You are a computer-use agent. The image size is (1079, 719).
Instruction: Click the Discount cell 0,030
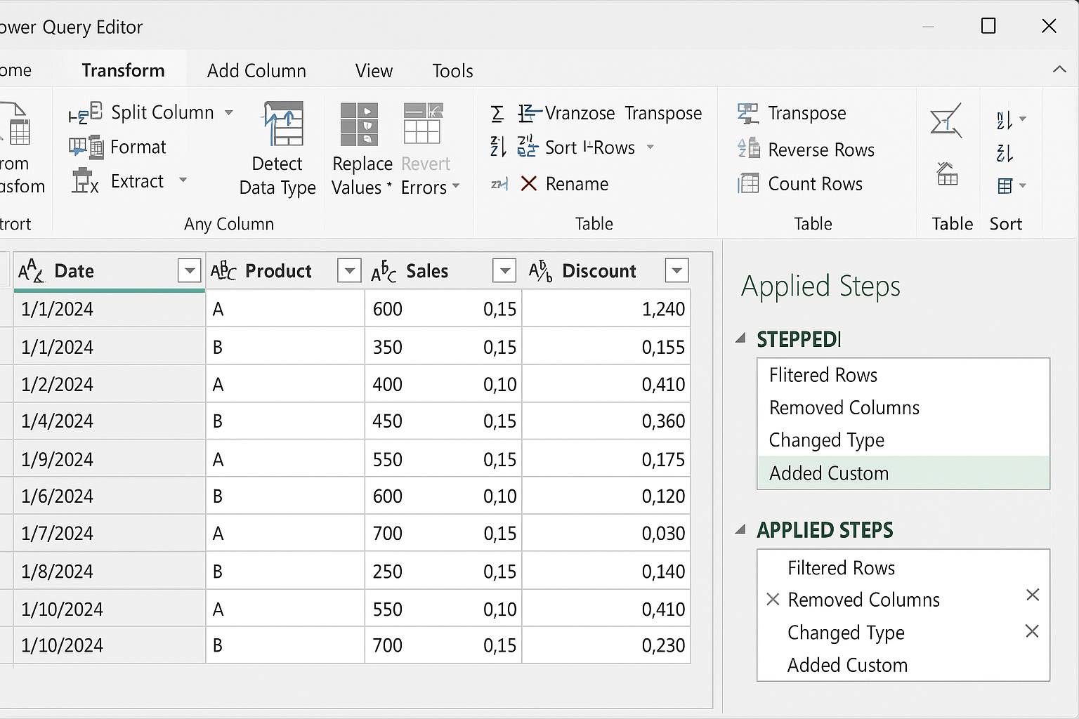[x=607, y=534]
